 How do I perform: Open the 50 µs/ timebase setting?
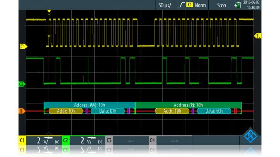(164, 5)
